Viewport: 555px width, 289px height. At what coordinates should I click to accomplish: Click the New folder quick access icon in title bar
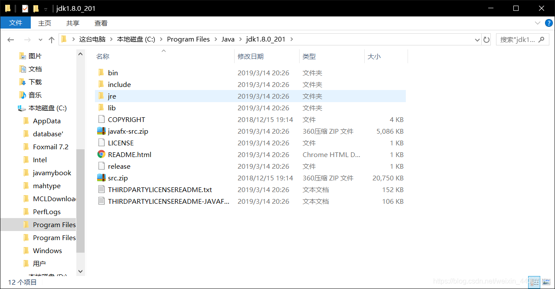tap(36, 8)
